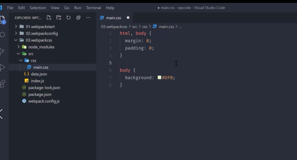297x160 pixels.
Task: Place cursor on 'margin: 0;' line
Action: point(138,41)
